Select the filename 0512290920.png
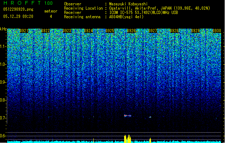Screen dimensions: 225x143 [18, 9]
